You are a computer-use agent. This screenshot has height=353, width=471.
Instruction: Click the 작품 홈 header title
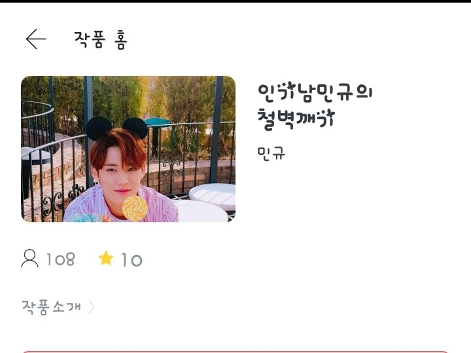101,40
